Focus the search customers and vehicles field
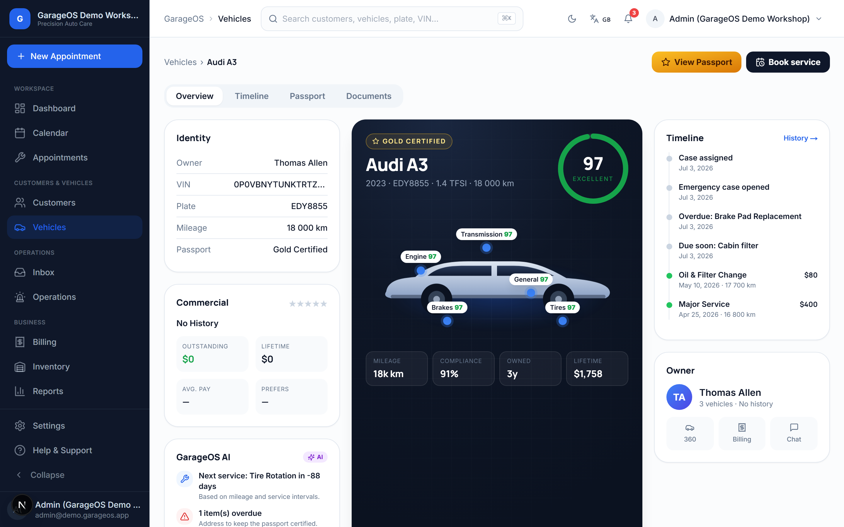This screenshot has width=844, height=527. (392, 19)
